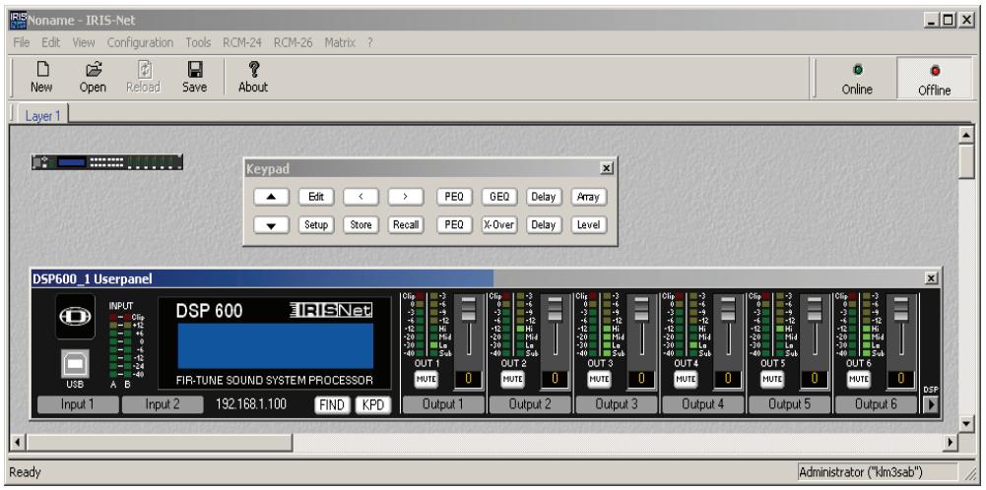Click the Output 1 button
986x490 pixels.
[443, 405]
